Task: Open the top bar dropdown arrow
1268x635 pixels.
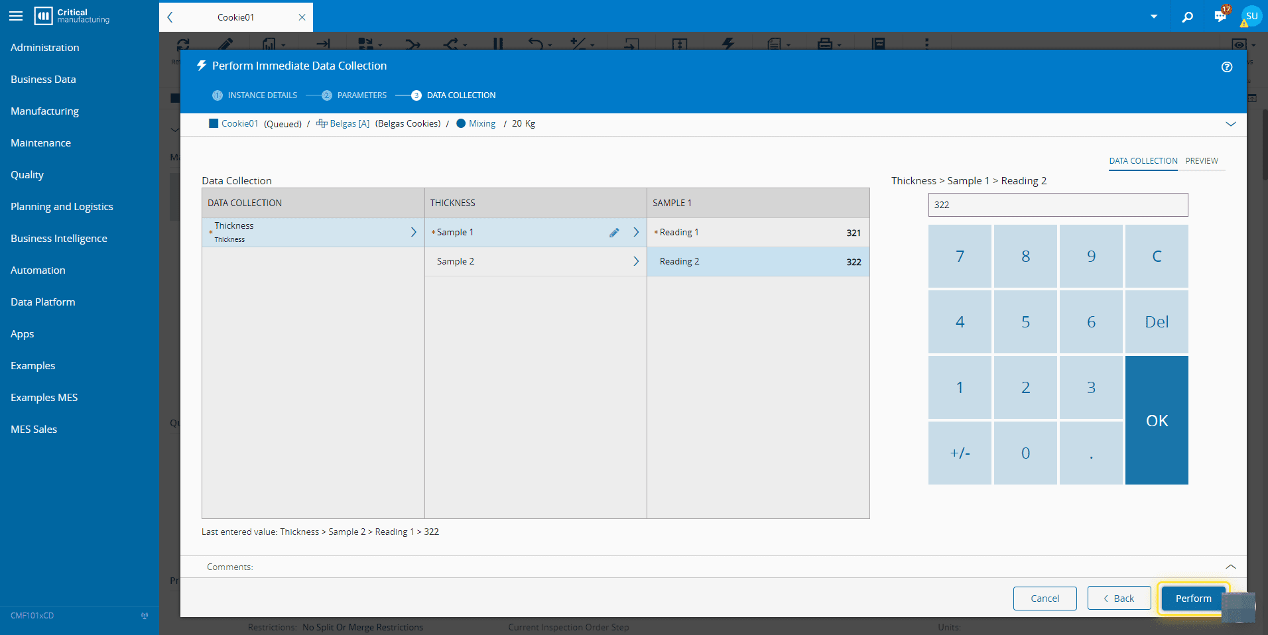Action: [x=1154, y=17]
